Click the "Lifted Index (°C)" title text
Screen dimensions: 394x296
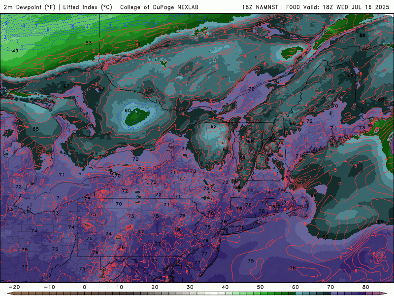(88, 7)
